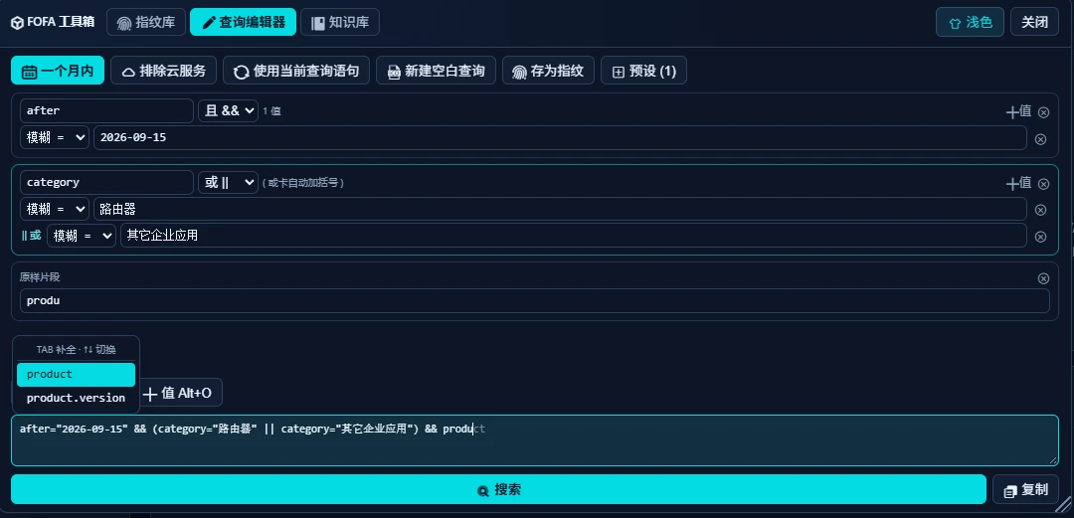This screenshot has height=518, width=1074.
Task: Switch to the 查询编辑器 tab
Action: point(244,22)
